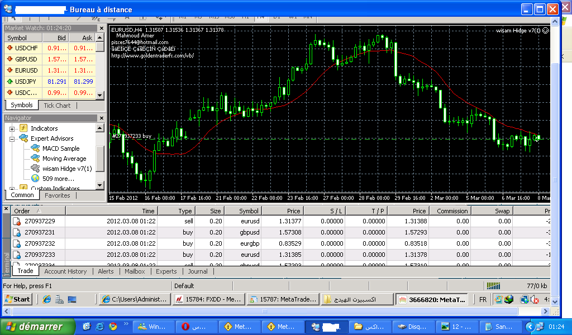Sort by the Commission column header
This screenshot has height=335, width=572.
click(450, 210)
